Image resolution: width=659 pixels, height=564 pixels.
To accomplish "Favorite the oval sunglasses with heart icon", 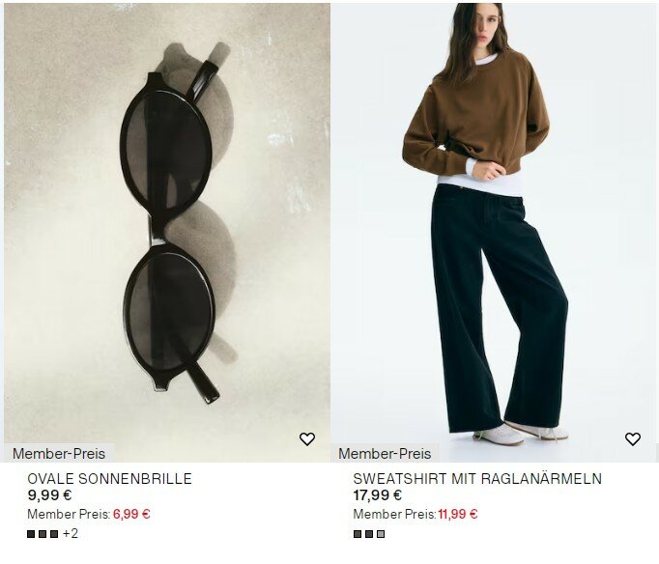I will (x=307, y=439).
